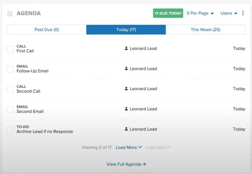Click the person icon on First Call row

127,48
